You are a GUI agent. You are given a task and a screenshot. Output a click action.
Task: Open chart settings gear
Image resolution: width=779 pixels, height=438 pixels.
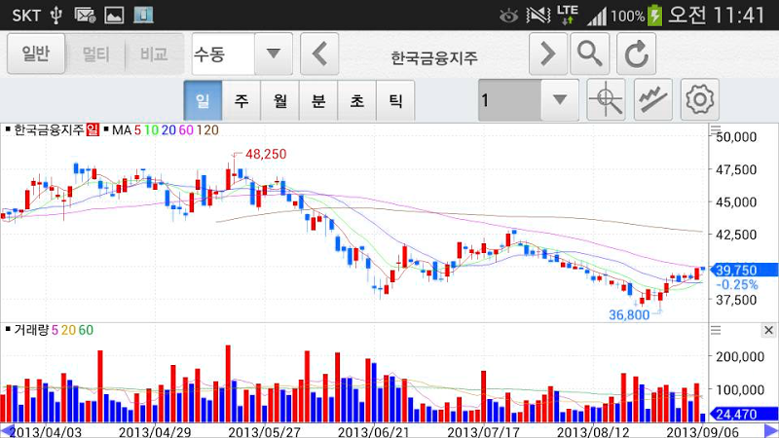700,100
